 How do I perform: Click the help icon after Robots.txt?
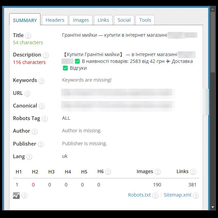pos(155,196)
